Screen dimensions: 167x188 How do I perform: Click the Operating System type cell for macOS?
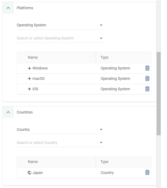point(115,79)
